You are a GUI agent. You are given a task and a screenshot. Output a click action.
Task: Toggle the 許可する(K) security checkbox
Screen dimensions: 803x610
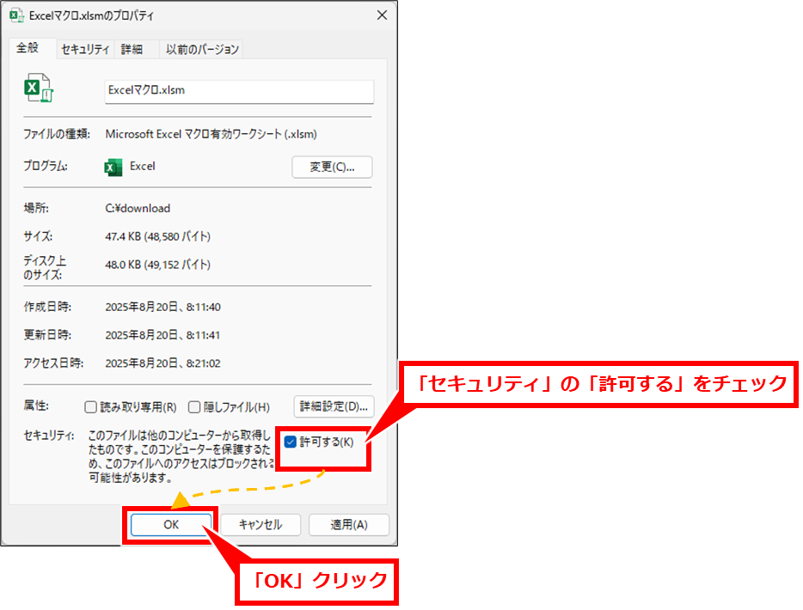(291, 442)
